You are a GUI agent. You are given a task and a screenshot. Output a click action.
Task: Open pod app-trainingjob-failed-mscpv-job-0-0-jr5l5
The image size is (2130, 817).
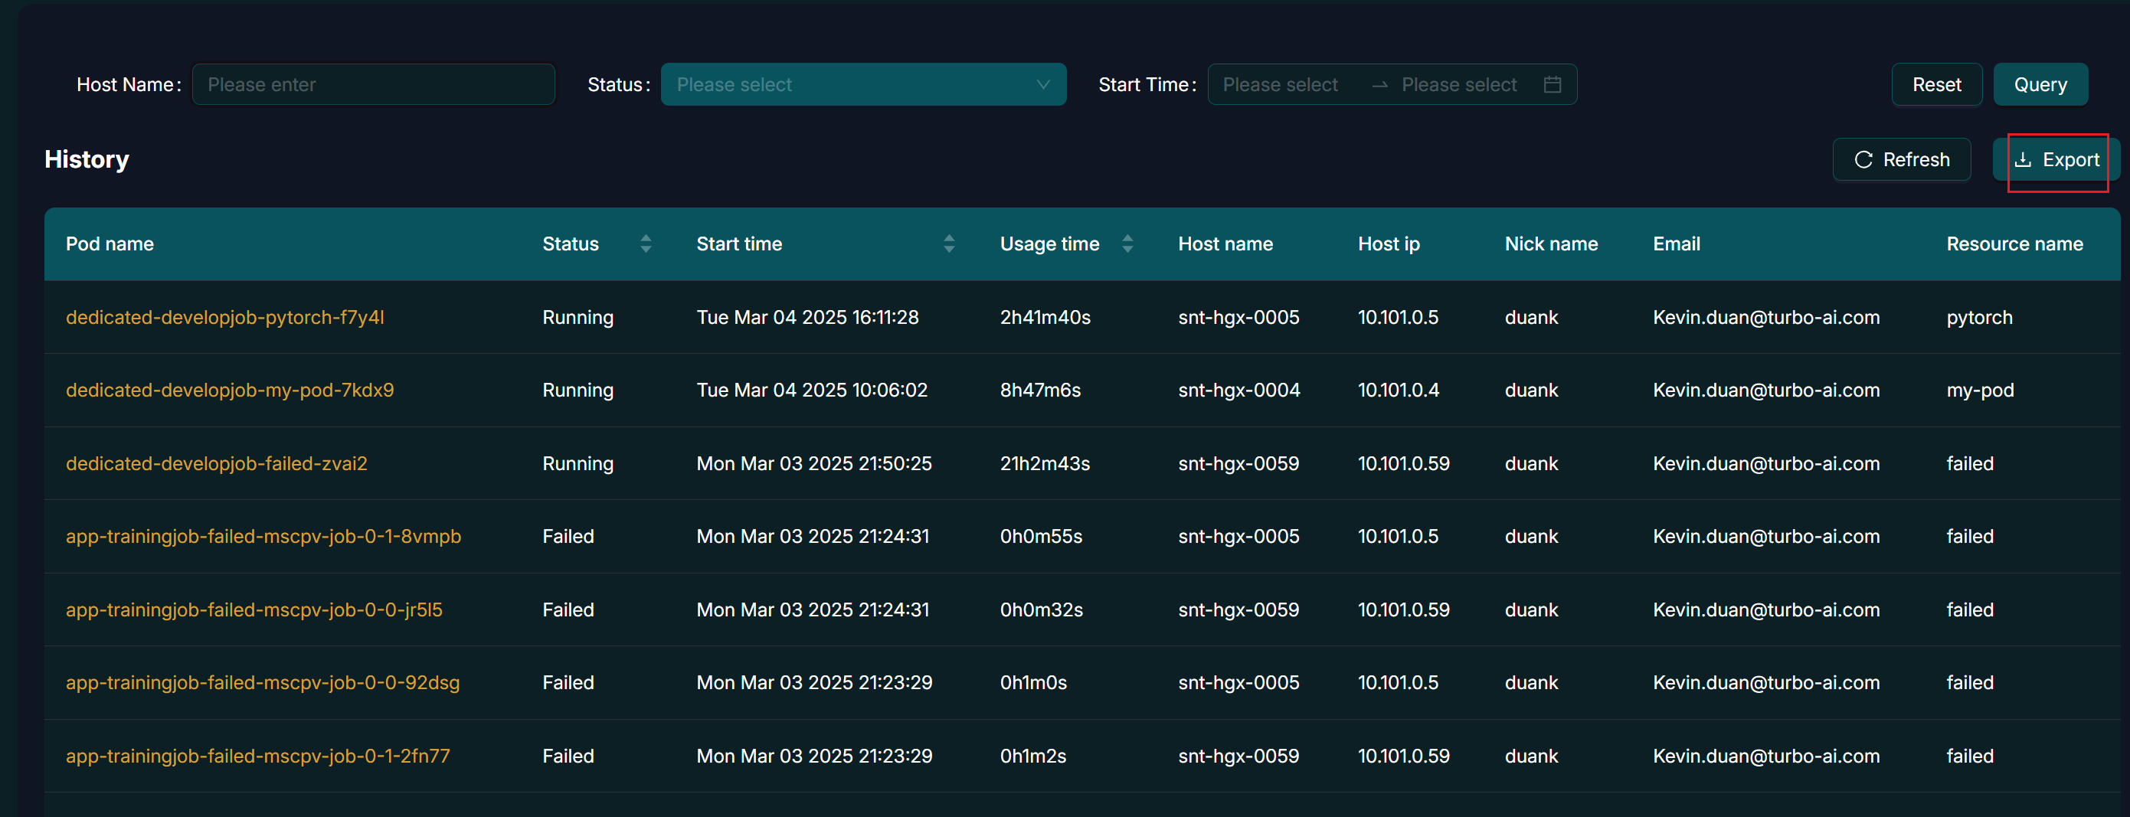(x=254, y=610)
